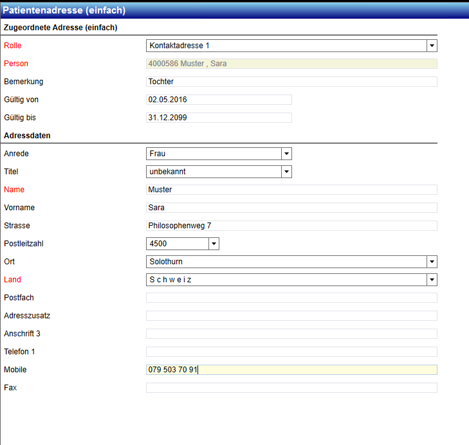Screen dimensions: 469x445
Task: Click the disabled Person field showing 4000586 Muster
Action: [x=291, y=64]
